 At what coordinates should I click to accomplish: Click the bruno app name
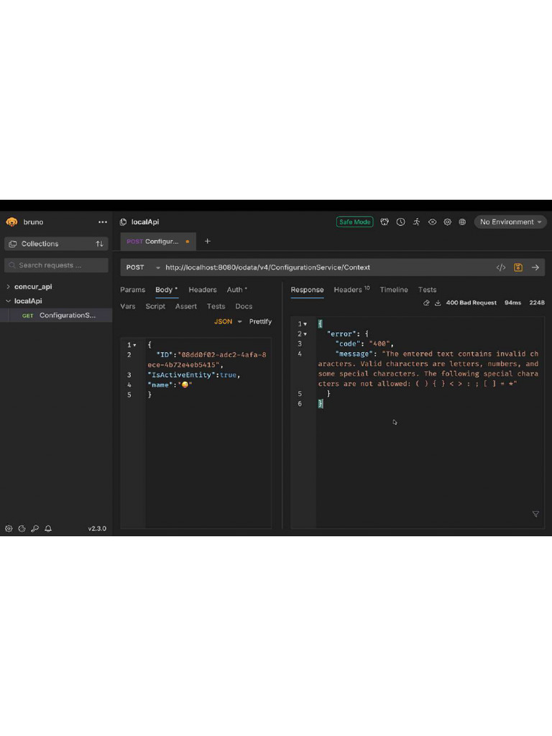(33, 222)
